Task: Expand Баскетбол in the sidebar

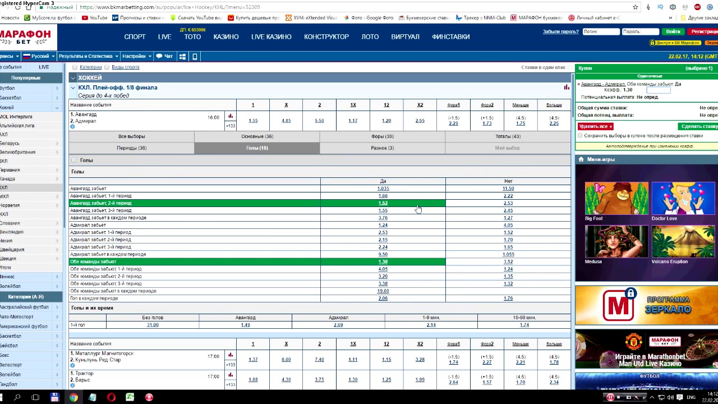Action: tap(57, 98)
